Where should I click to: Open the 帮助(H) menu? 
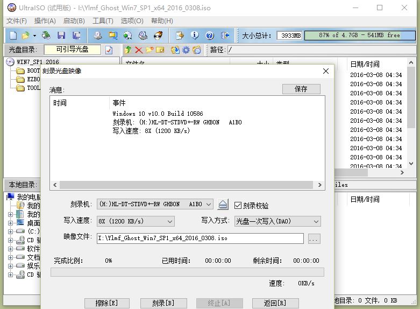coord(162,21)
